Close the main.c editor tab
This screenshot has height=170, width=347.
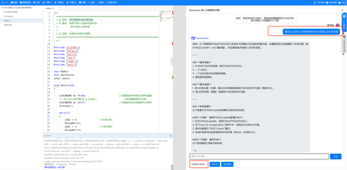pyautogui.click(x=54, y=8)
